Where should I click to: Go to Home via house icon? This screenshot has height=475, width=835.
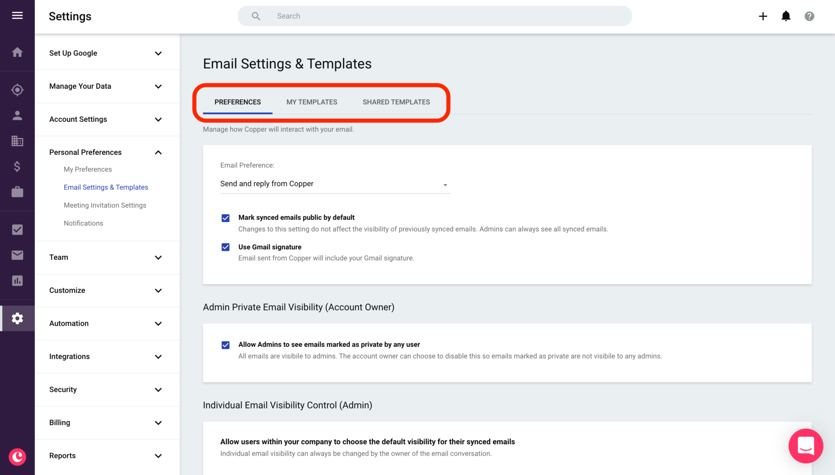click(17, 52)
